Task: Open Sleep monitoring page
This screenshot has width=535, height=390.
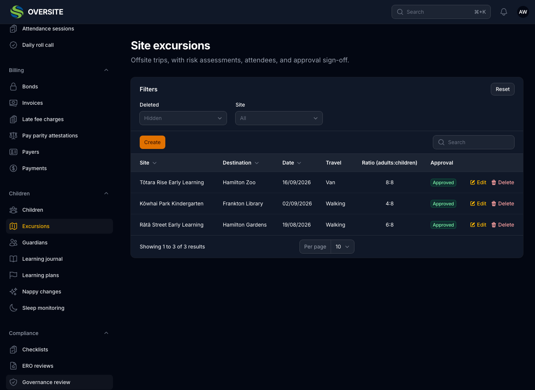Action: point(59,308)
